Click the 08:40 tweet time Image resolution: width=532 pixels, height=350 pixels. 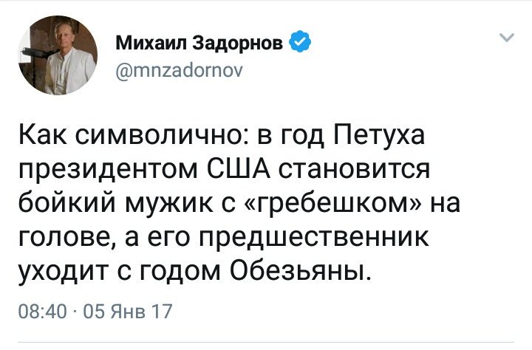[42, 312]
